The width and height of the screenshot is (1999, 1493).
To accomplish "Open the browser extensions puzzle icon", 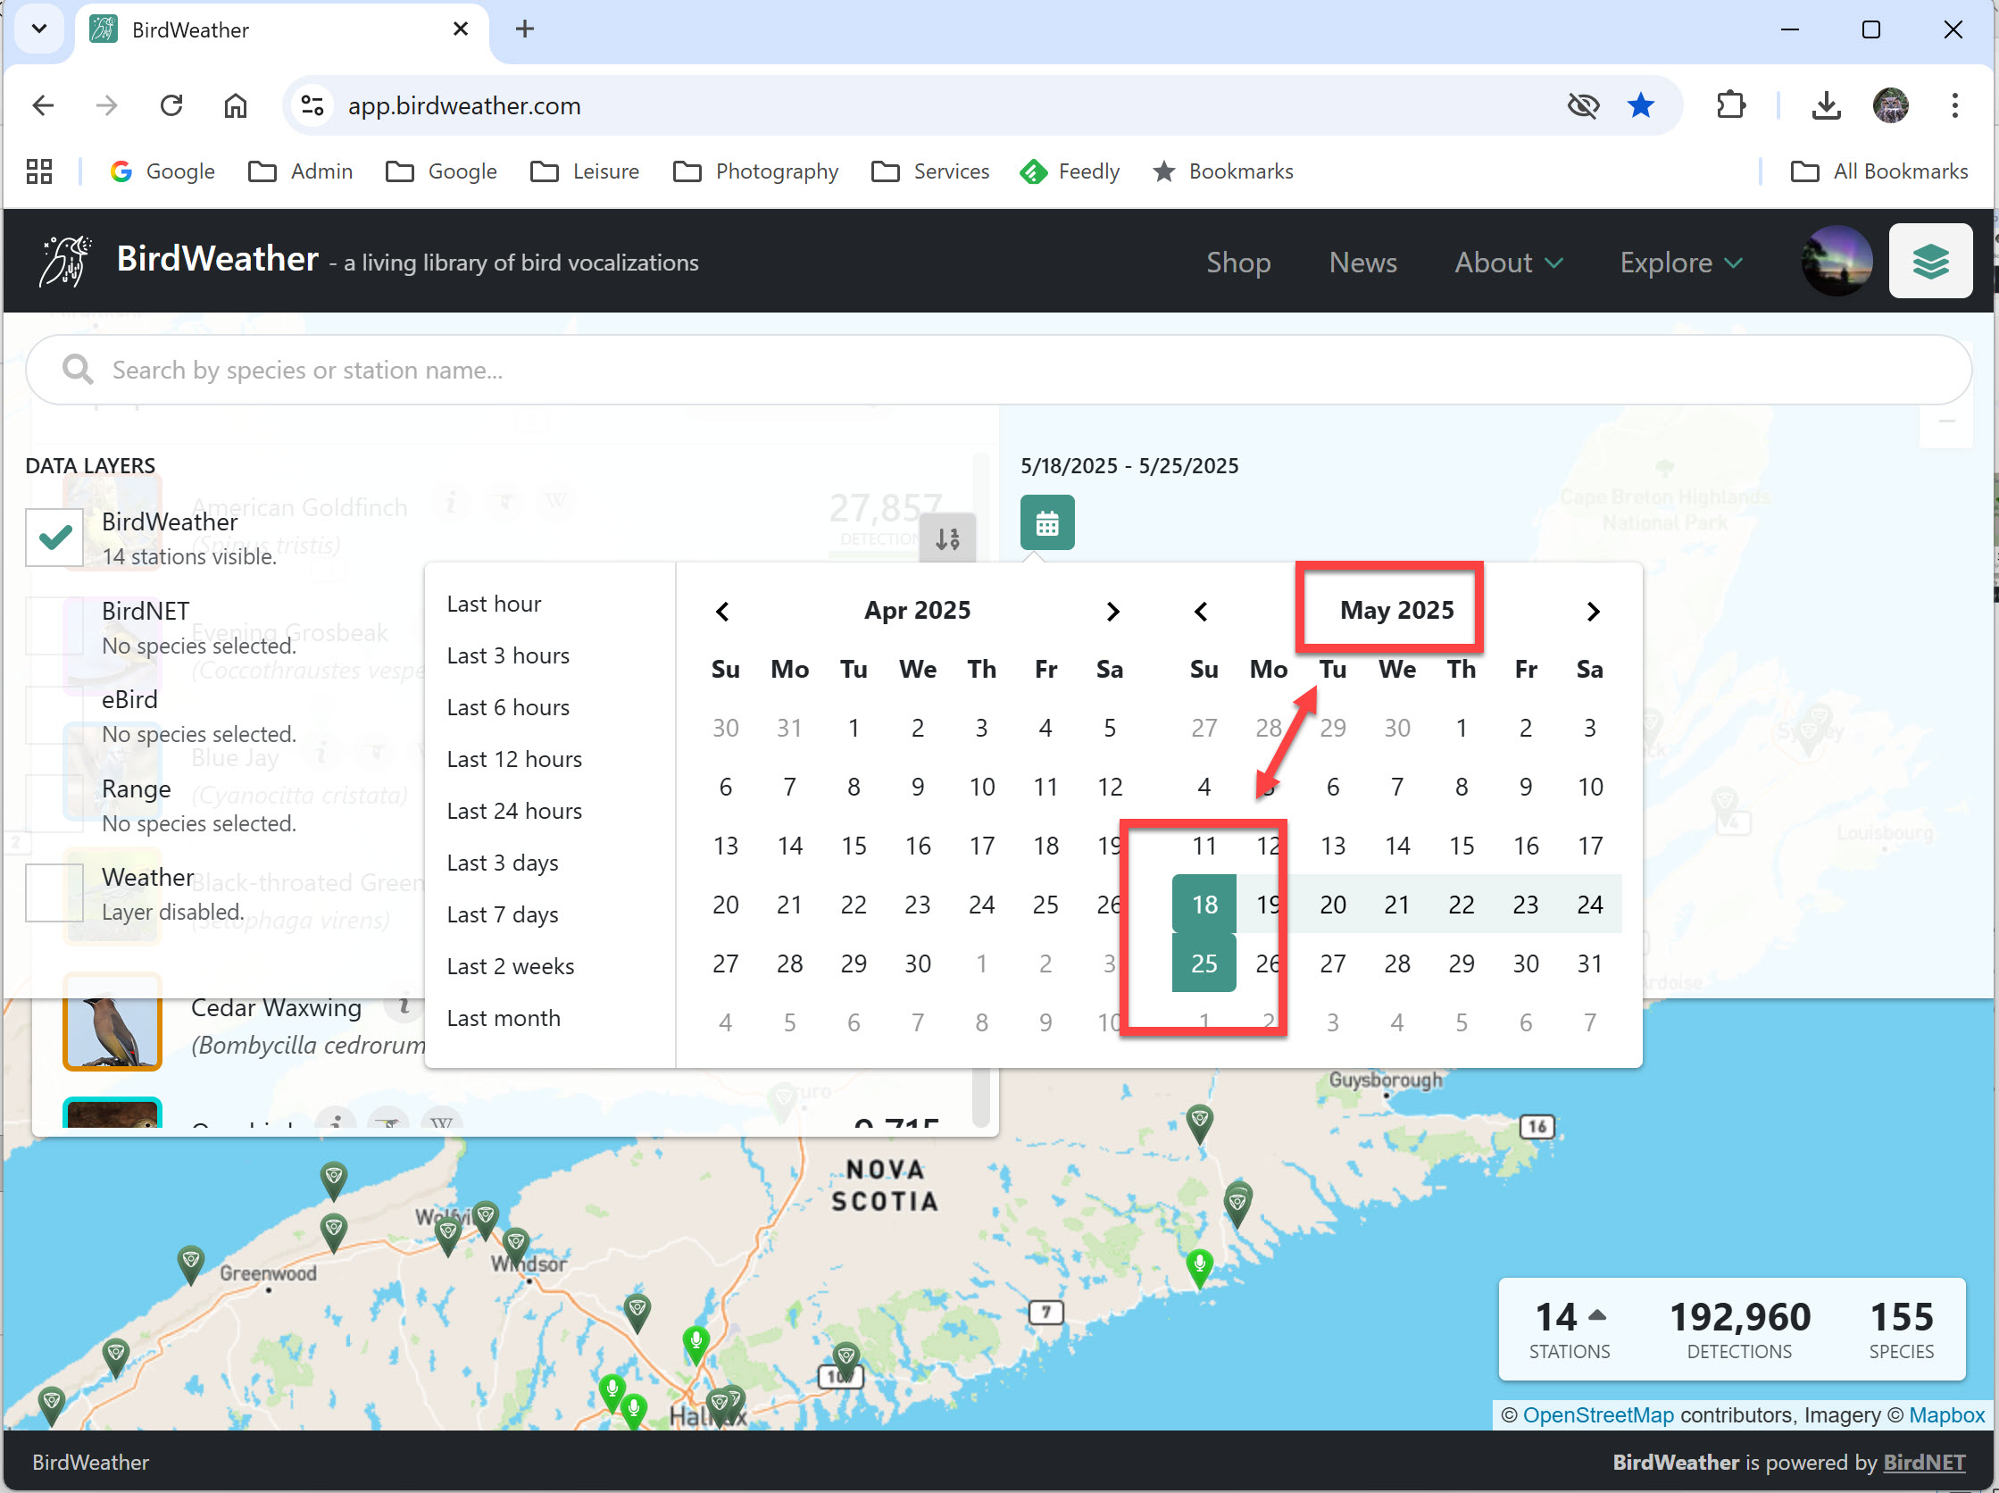I will click(1729, 105).
